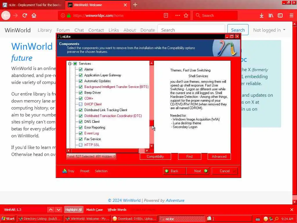Click the Services group tri-state checkbox
297x223 pixels.
coord(75,64)
